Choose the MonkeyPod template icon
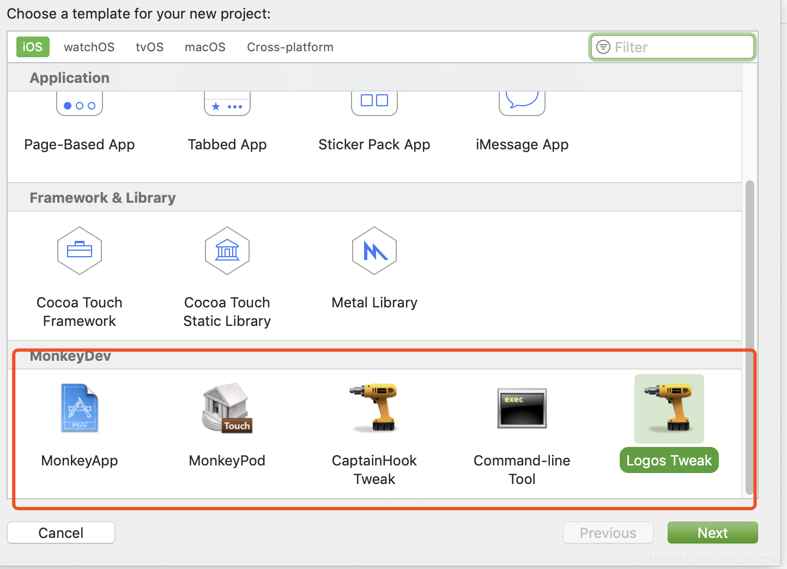This screenshot has height=569, width=787. [227, 408]
